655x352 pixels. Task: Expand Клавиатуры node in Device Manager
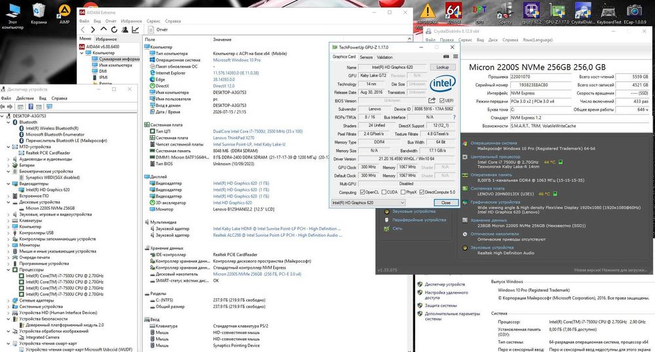click(9, 220)
